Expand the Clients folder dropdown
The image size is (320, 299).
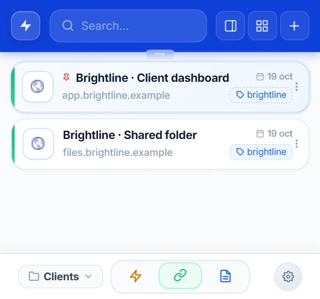[x=61, y=277]
